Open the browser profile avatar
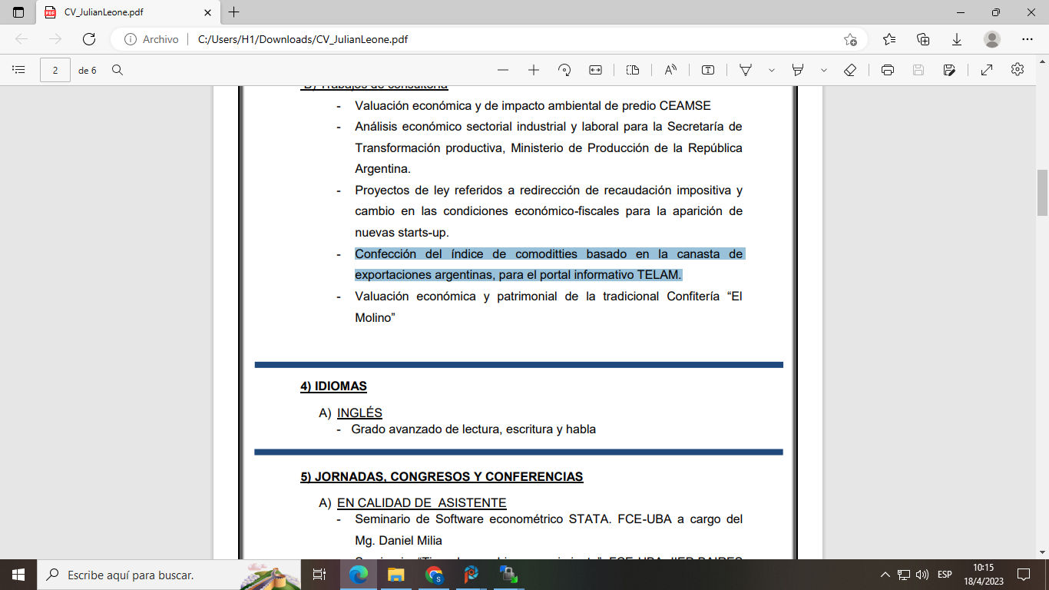This screenshot has height=590, width=1049. tap(992, 39)
